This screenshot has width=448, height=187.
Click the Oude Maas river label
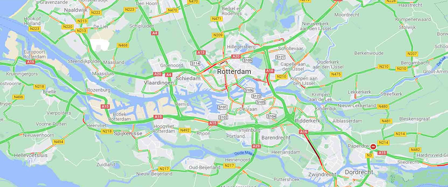(243, 154)
